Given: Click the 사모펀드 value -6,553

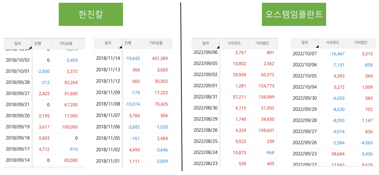Looking at the screenshot, I should point(338,98).
